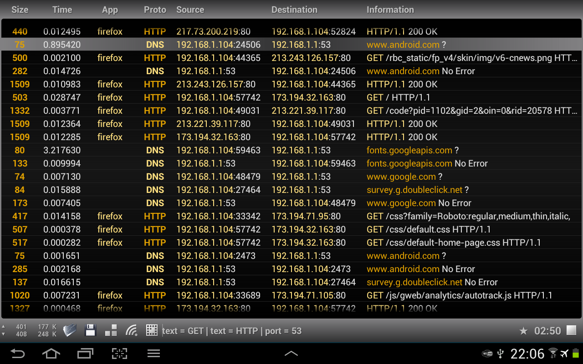
Task: Tap source address 192.168.1.104:44365
Action: click(x=218, y=58)
